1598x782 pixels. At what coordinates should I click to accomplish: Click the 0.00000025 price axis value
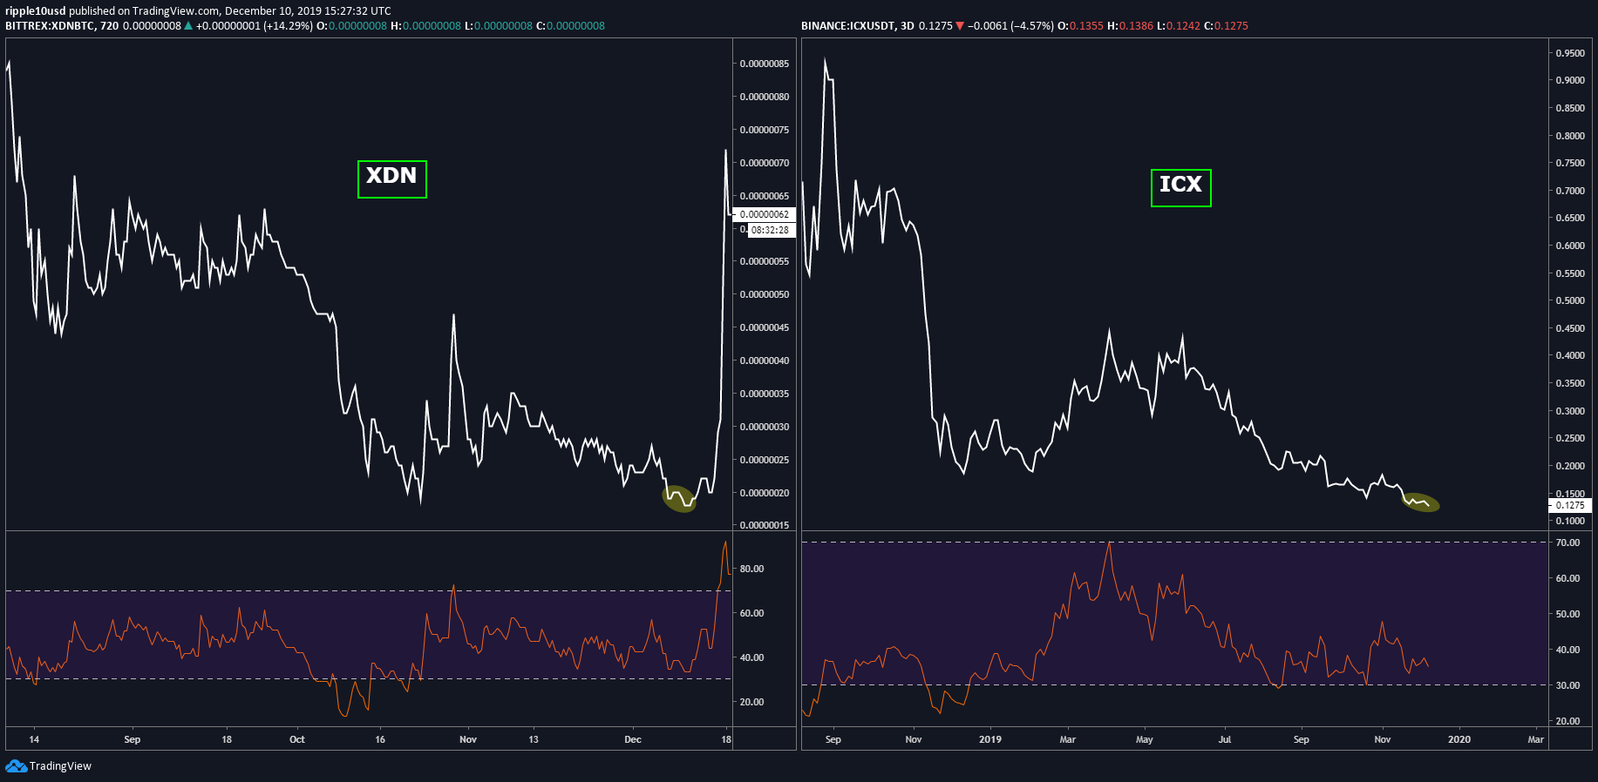click(x=765, y=460)
